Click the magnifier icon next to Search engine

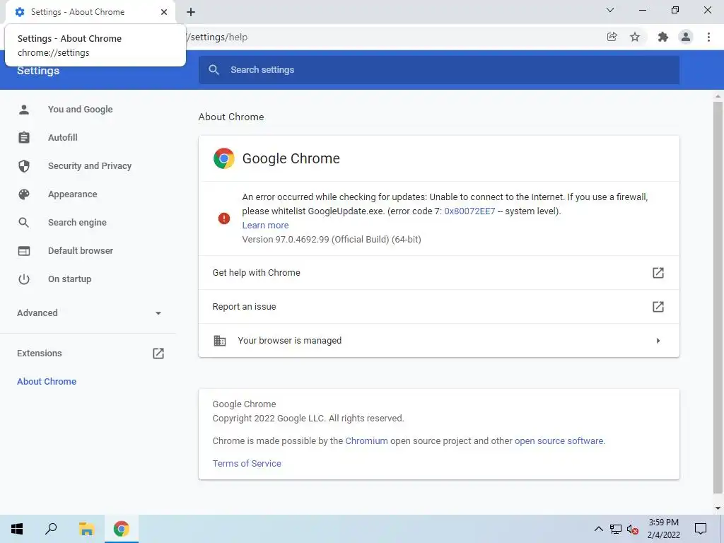[24, 223]
